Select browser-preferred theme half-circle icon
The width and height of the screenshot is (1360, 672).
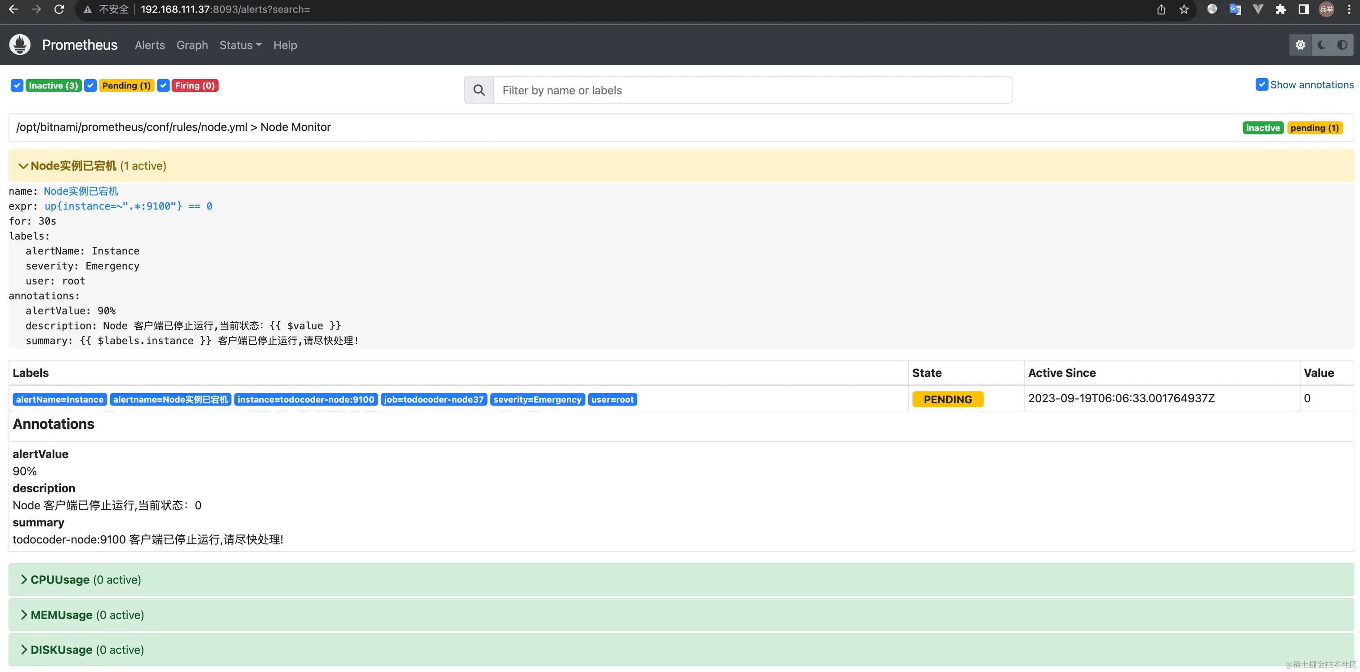(x=1342, y=45)
